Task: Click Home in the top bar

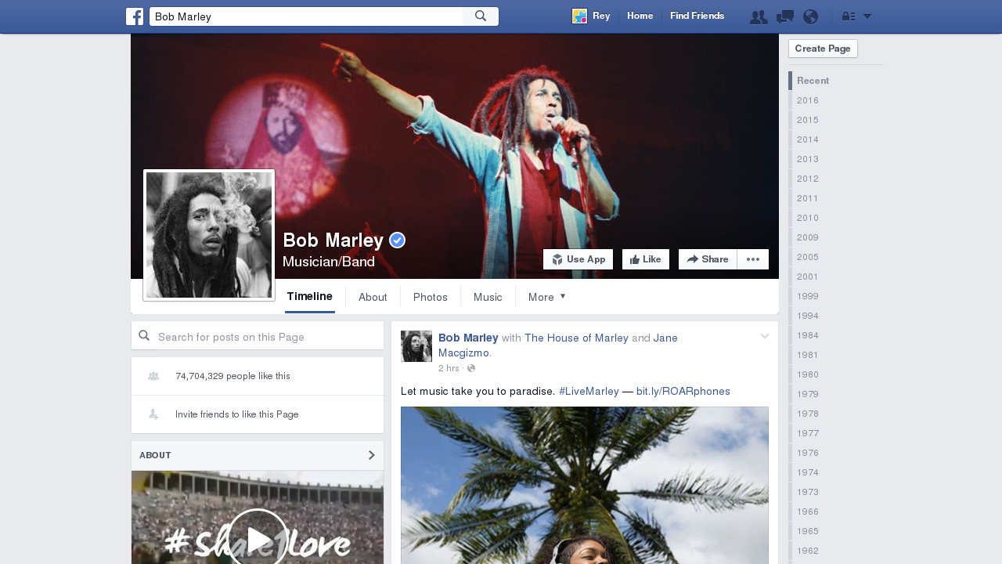Action: point(640,16)
